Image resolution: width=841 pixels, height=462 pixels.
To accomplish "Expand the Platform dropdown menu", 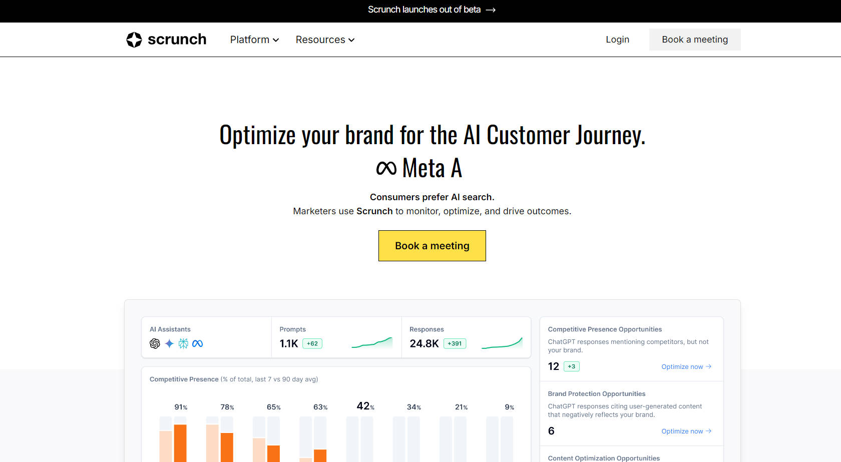I will pyautogui.click(x=254, y=40).
